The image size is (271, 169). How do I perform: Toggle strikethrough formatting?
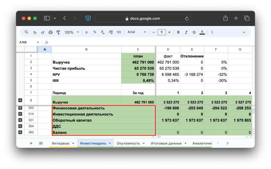click(194, 32)
